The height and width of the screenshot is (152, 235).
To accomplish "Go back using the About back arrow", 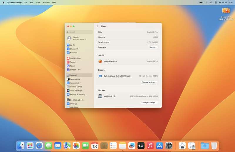I will pos(98,26).
